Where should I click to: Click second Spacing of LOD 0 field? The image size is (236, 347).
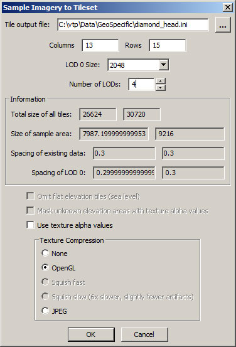[x=193, y=173]
